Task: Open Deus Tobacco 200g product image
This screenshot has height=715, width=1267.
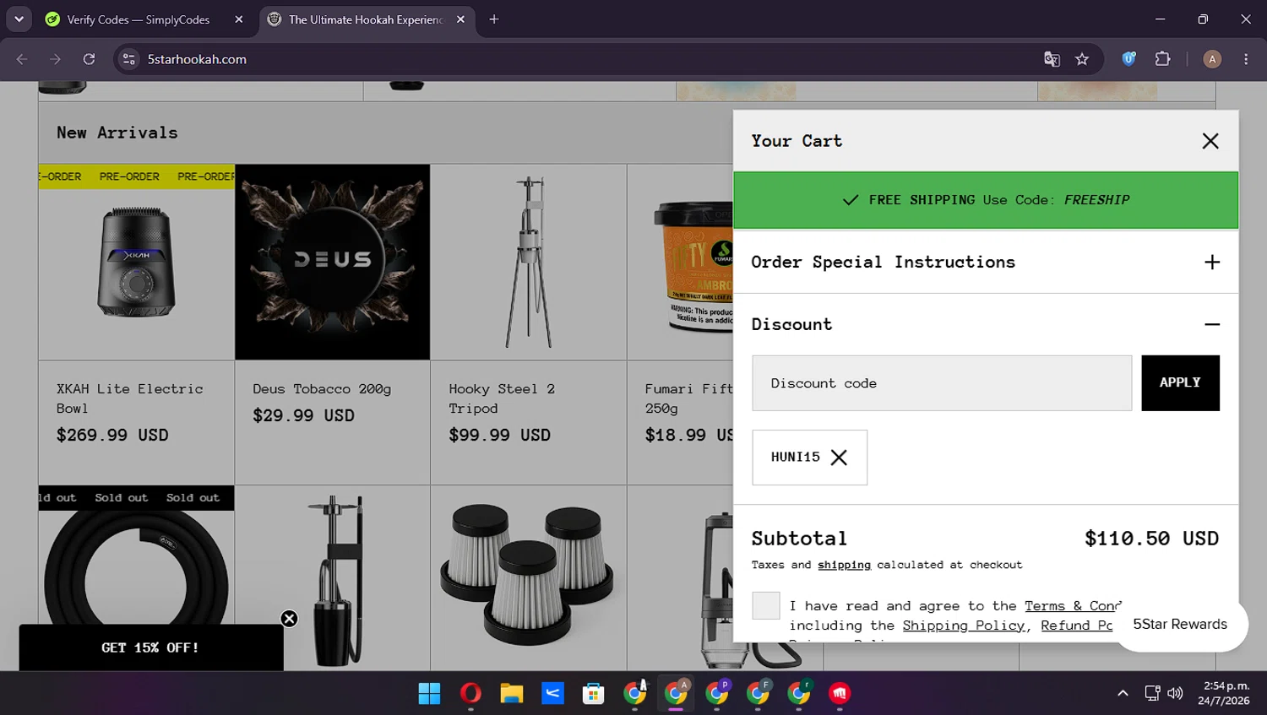Action: [333, 262]
